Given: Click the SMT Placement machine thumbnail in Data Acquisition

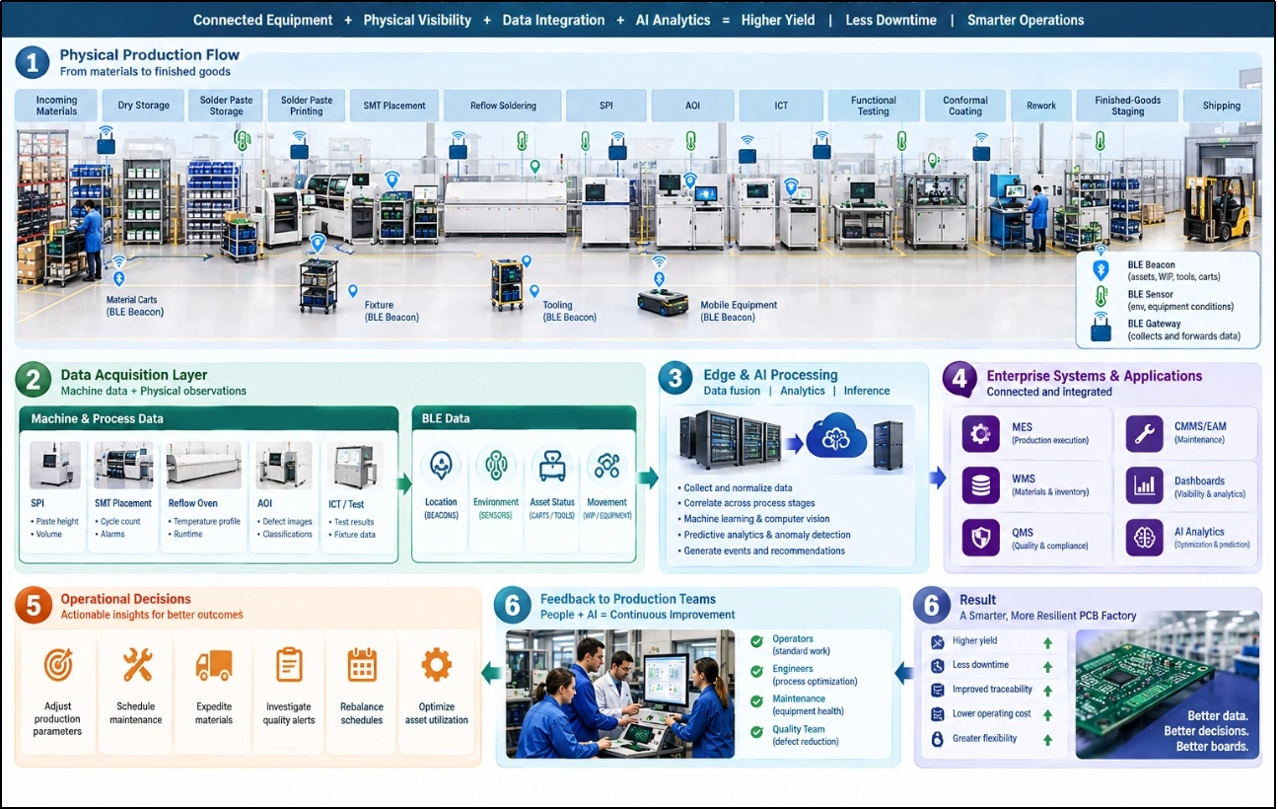Looking at the screenshot, I should click(x=124, y=465).
